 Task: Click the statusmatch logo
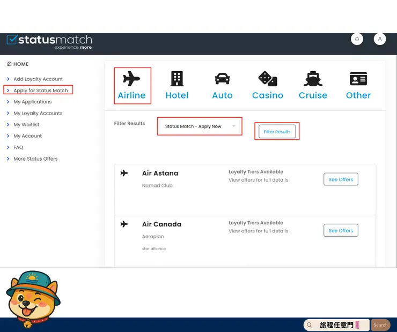[49, 42]
